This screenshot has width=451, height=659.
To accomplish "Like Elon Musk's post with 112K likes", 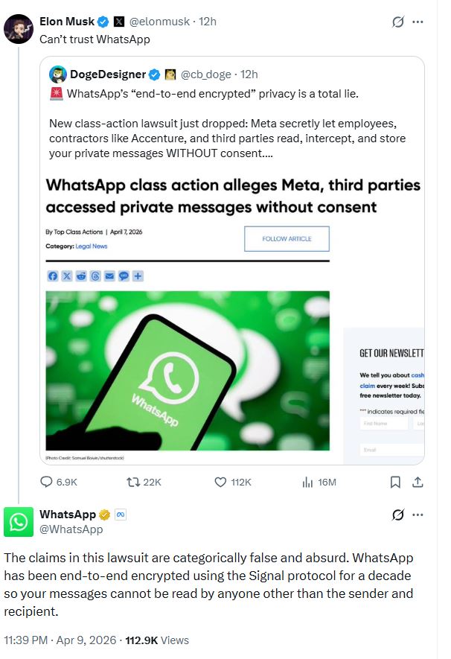I will tap(220, 482).
